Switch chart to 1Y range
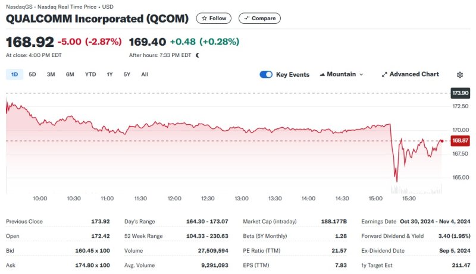Image resolution: width=476 pixels, height=274 pixels. (x=109, y=74)
